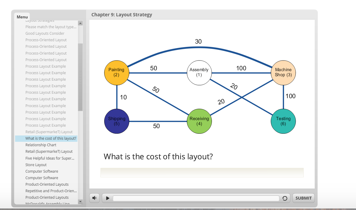Click the Machine Shop (3) node
The width and height of the screenshot is (356, 210).
283,73
